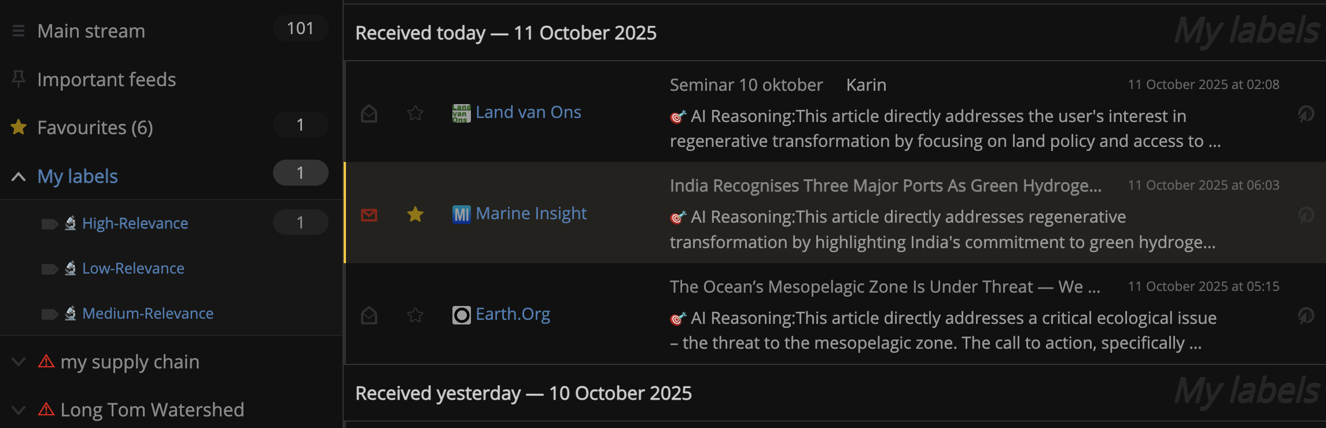Click the Earth.Org feed icon

460,315
